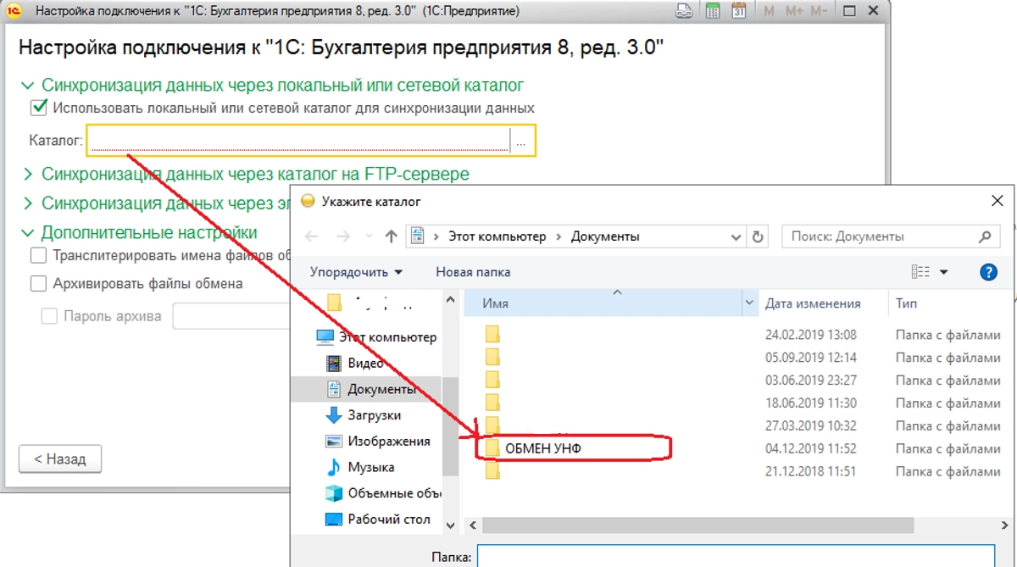The height and width of the screenshot is (567, 1017).
Task: Click Документы in address breadcrumb
Action: pos(605,237)
